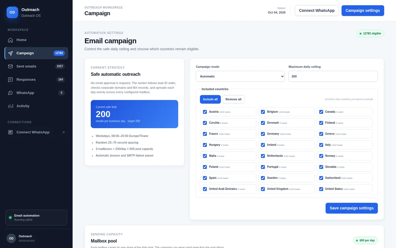Viewport: 396px width, 248px height.
Task: Uncheck the United Kingdom checkbox
Action: coord(263,189)
